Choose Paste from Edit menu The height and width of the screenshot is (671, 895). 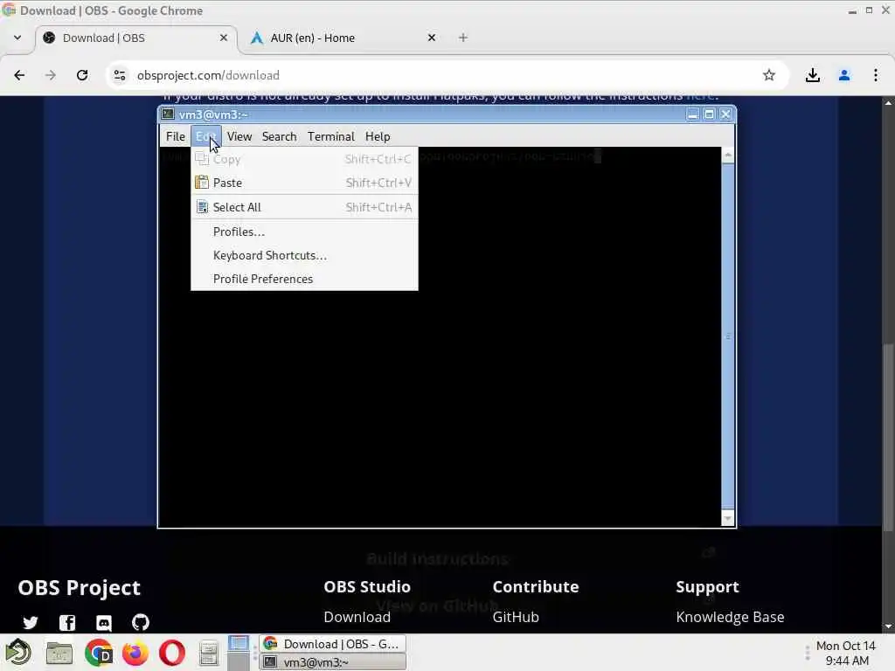tap(303, 183)
